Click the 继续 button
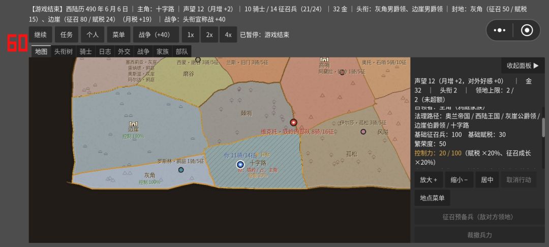The image size is (549, 247). click(x=41, y=35)
